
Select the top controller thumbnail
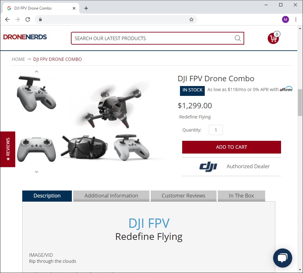(36, 94)
